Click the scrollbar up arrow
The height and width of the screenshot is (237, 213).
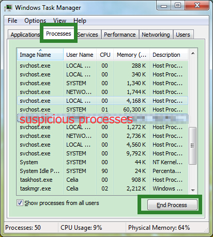tap(193, 53)
